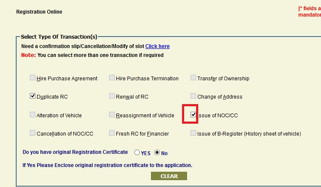Tick the Issue of B-Register checkbox
The height and width of the screenshot is (187, 321).
coord(194,133)
